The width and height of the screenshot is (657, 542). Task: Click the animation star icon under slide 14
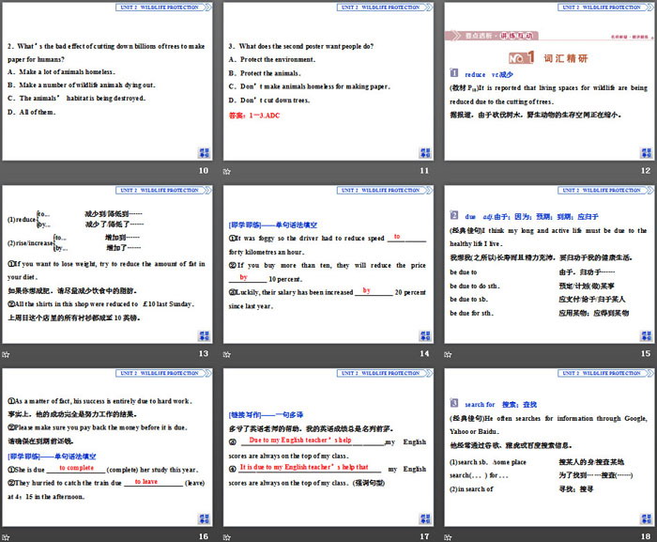pos(227,353)
